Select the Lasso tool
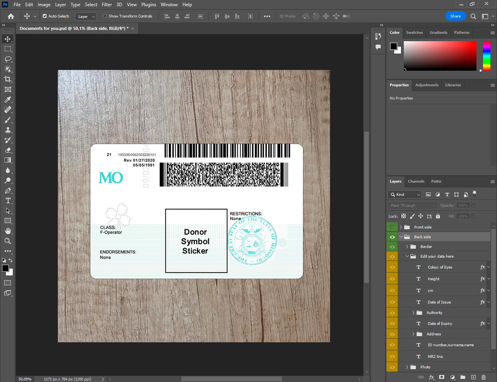497x382 pixels. (8, 59)
